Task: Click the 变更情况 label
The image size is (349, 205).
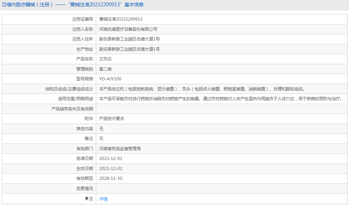Action: click(85, 189)
